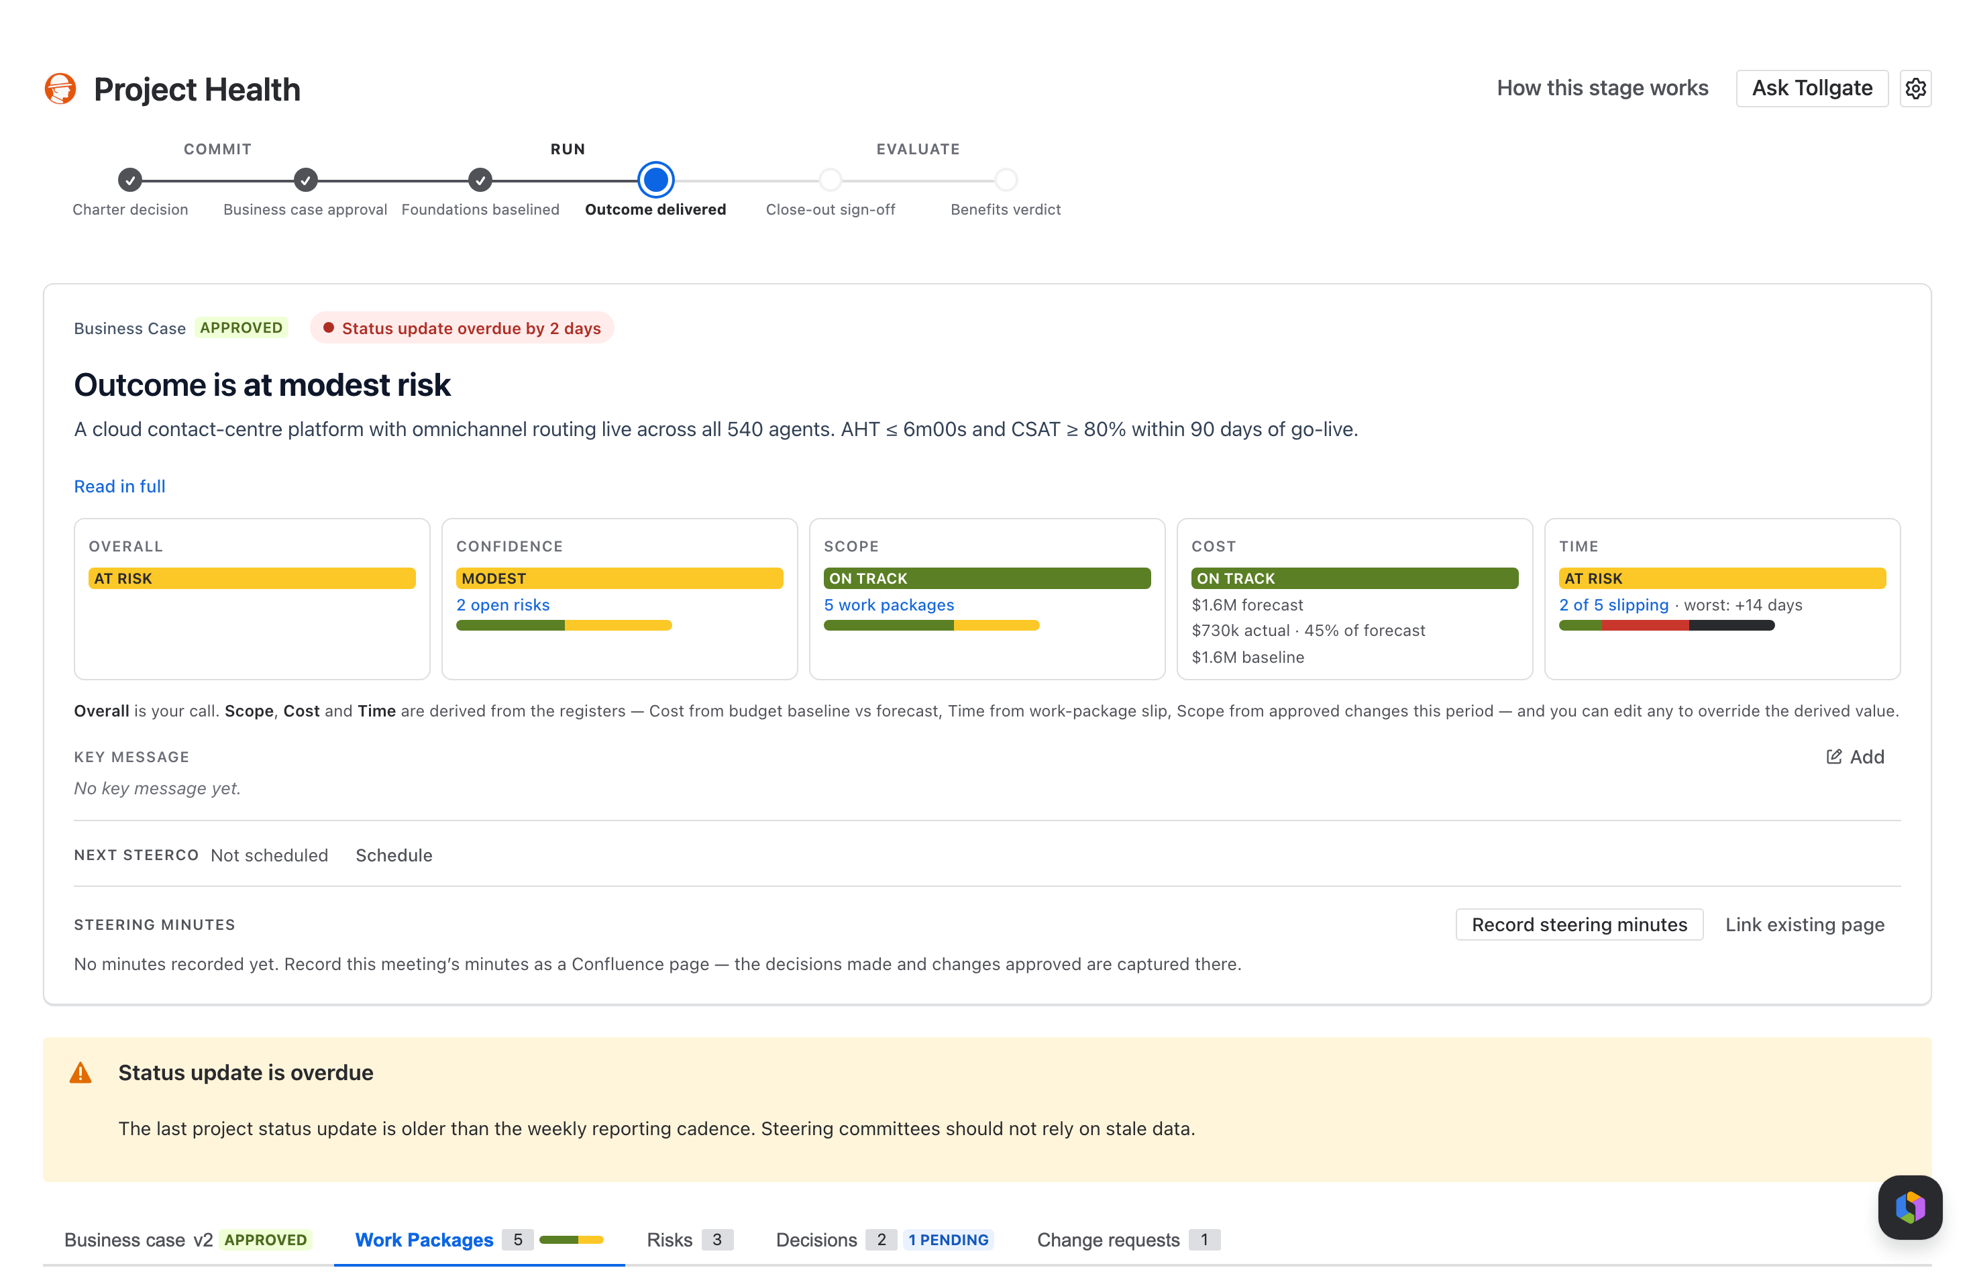Click the Change requests count badge 1
Image resolution: width=1975 pixels, height=1272 pixels.
[1204, 1240]
